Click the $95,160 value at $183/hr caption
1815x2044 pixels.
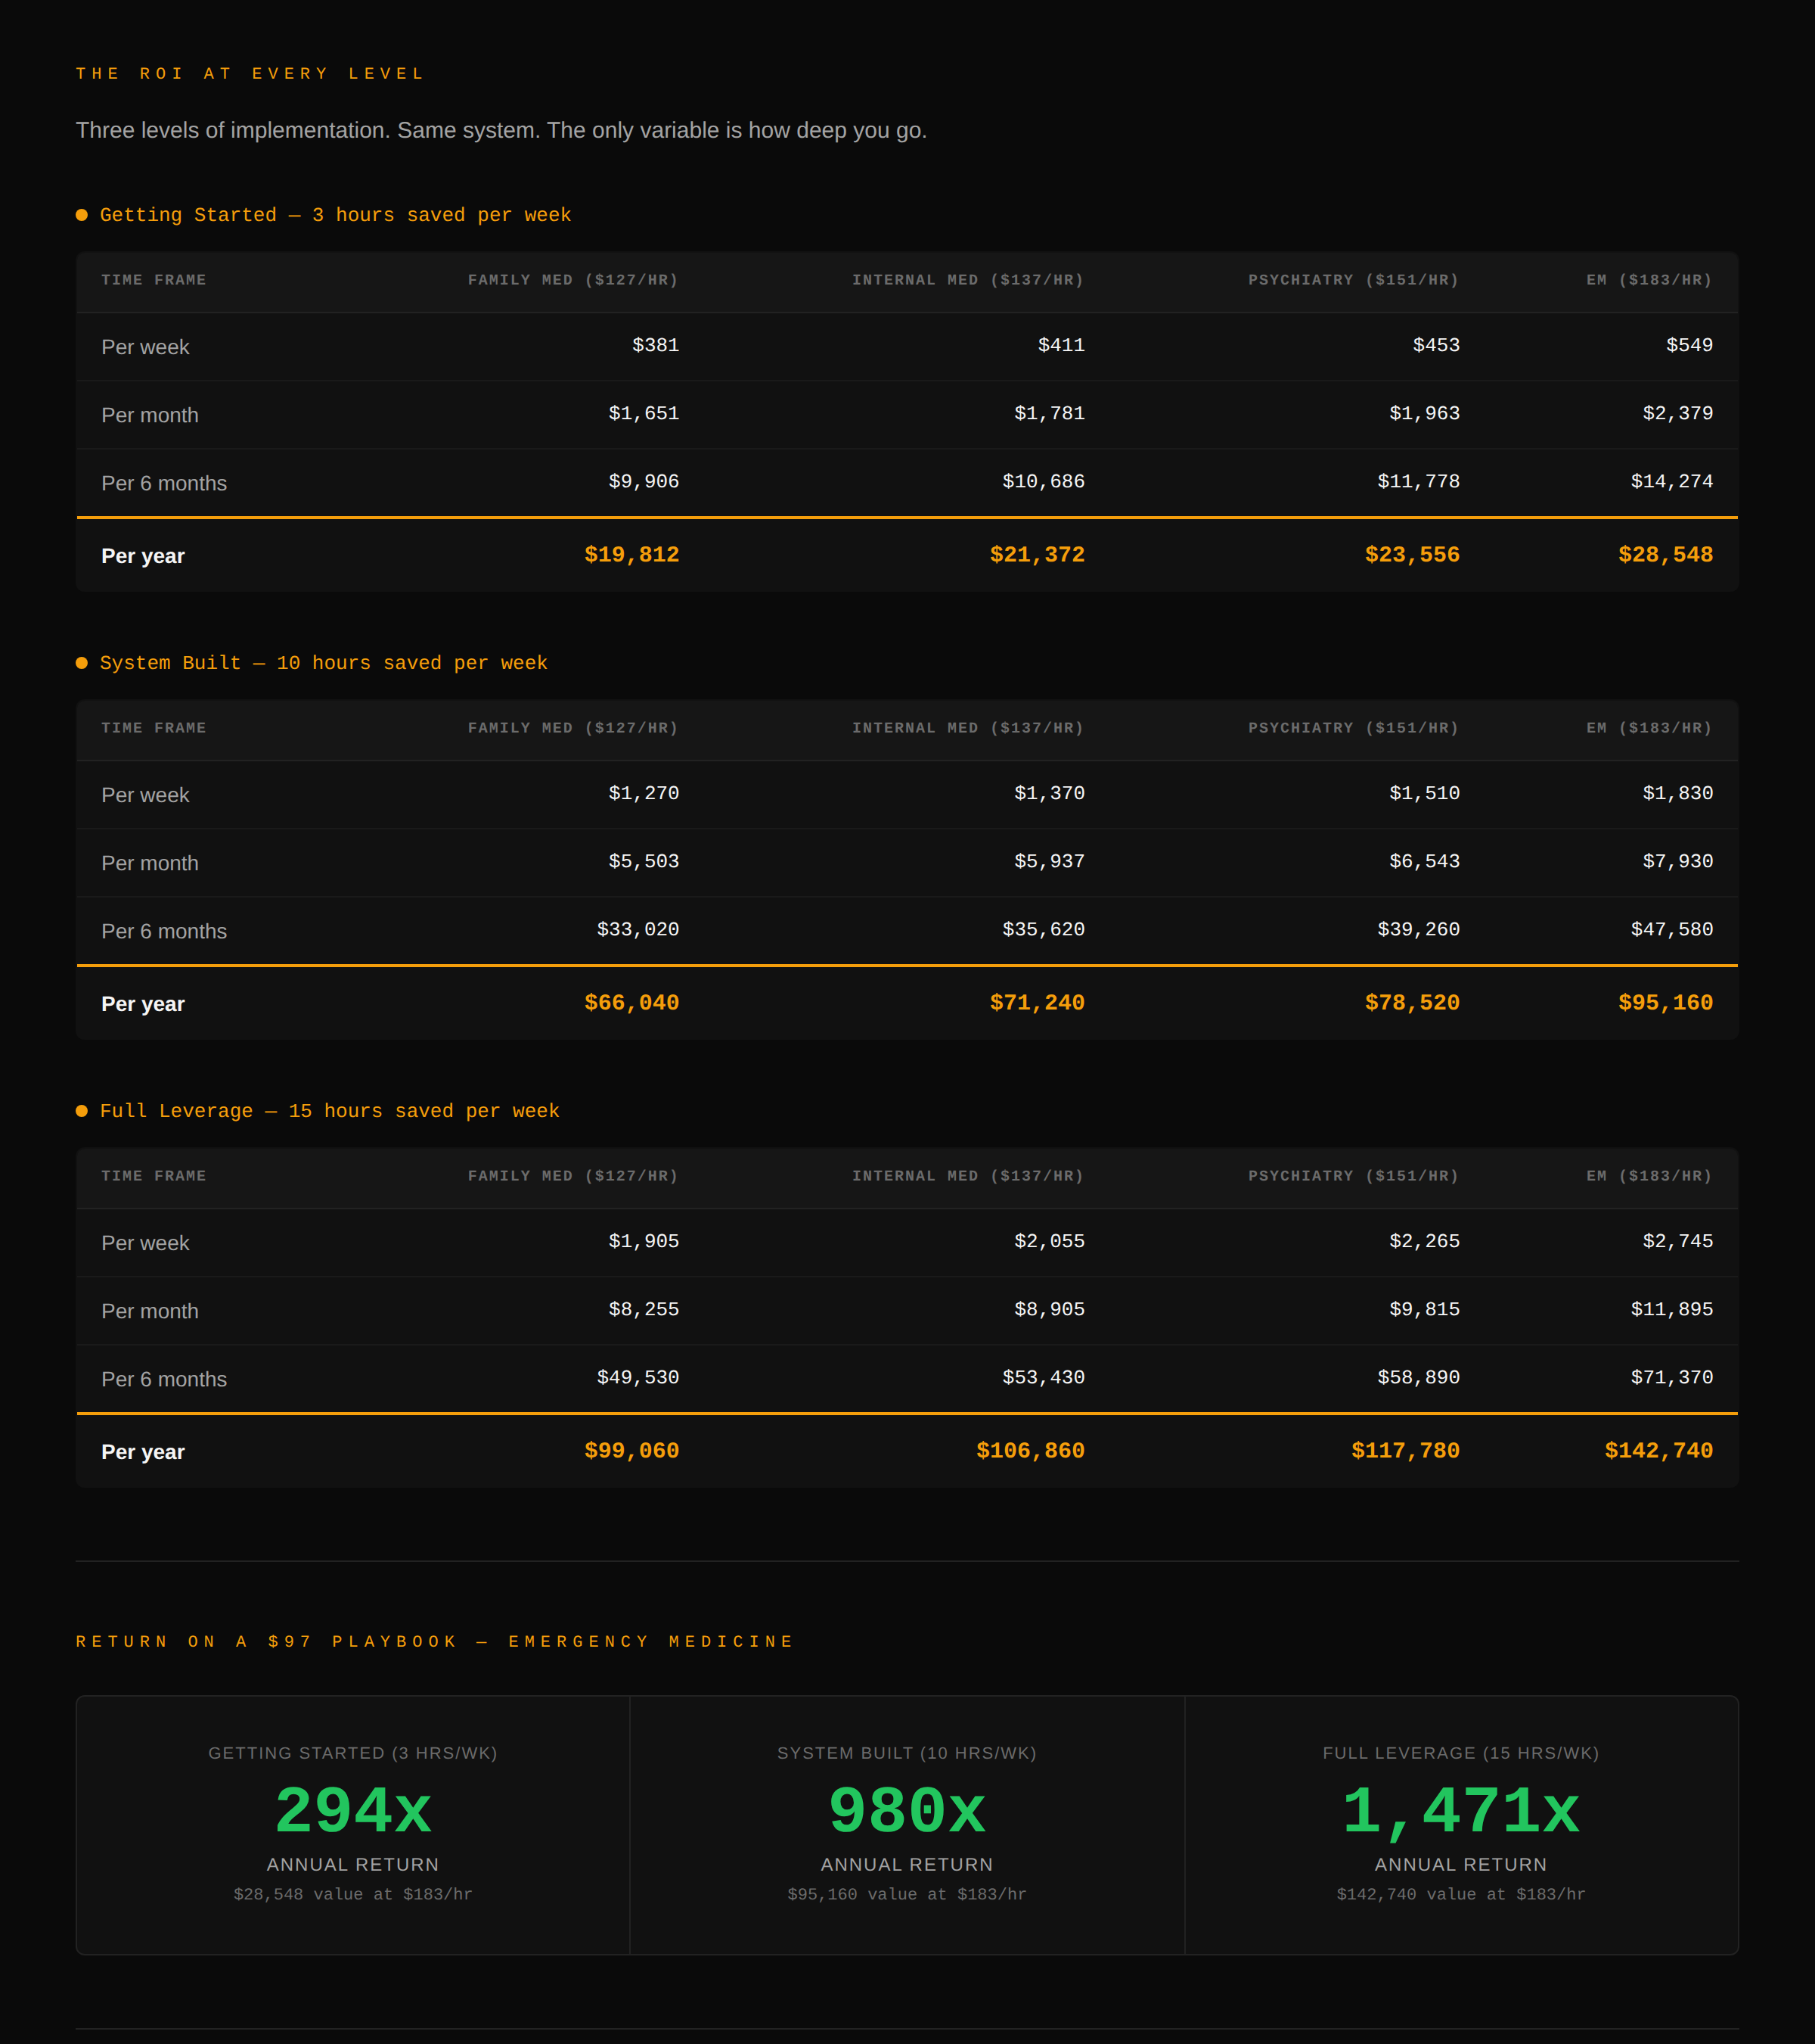click(x=907, y=1894)
